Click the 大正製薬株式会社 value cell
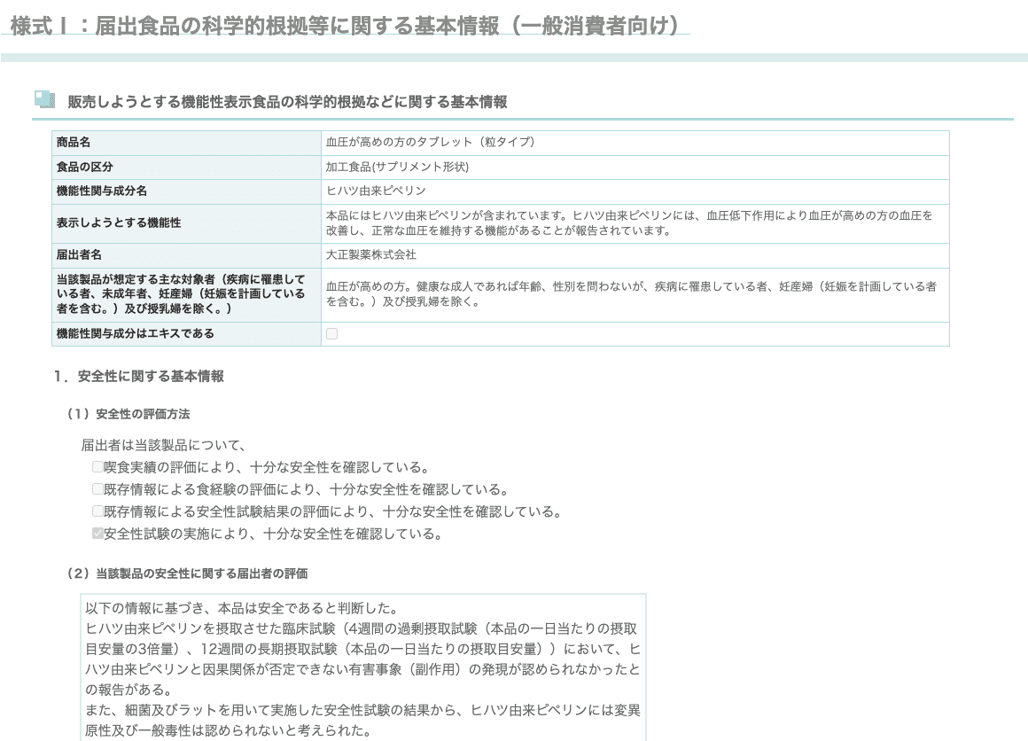The height and width of the screenshot is (741, 1028). coord(370,255)
